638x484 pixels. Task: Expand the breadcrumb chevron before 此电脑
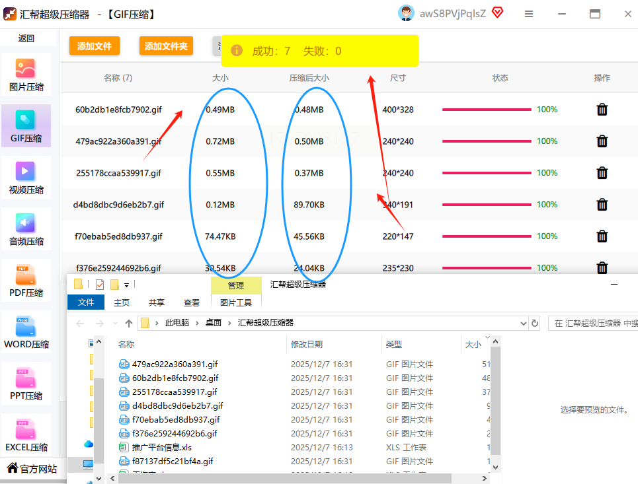[x=157, y=323]
